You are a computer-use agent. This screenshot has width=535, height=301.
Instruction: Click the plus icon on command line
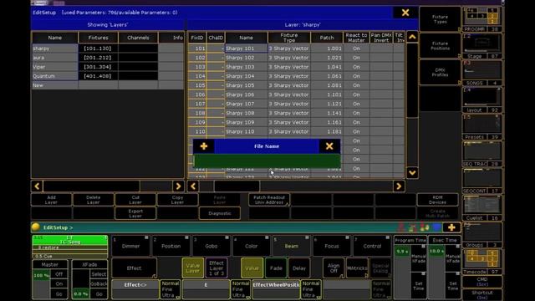451,227
